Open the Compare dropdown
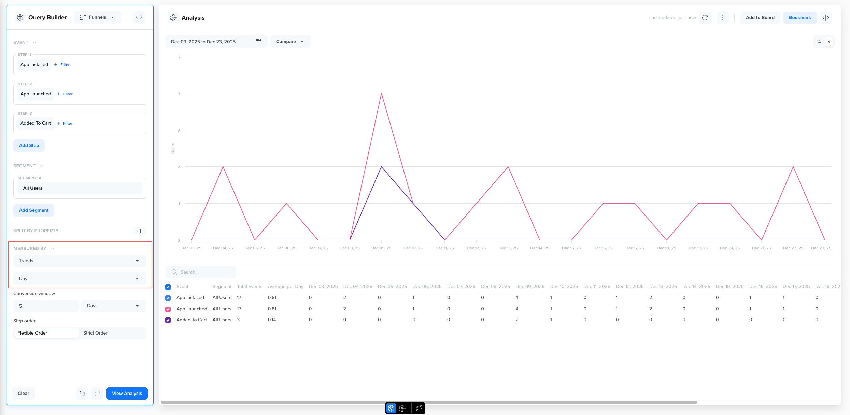The width and height of the screenshot is (850, 415). pos(290,42)
